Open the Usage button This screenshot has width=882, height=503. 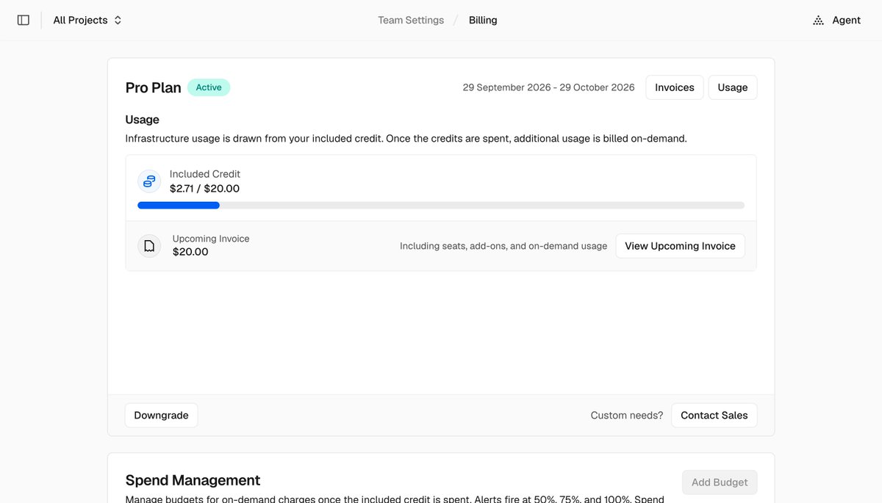733,87
